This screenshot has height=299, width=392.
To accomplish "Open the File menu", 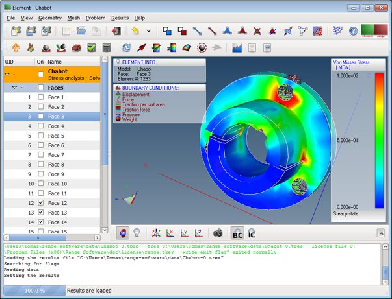I will (11, 18).
